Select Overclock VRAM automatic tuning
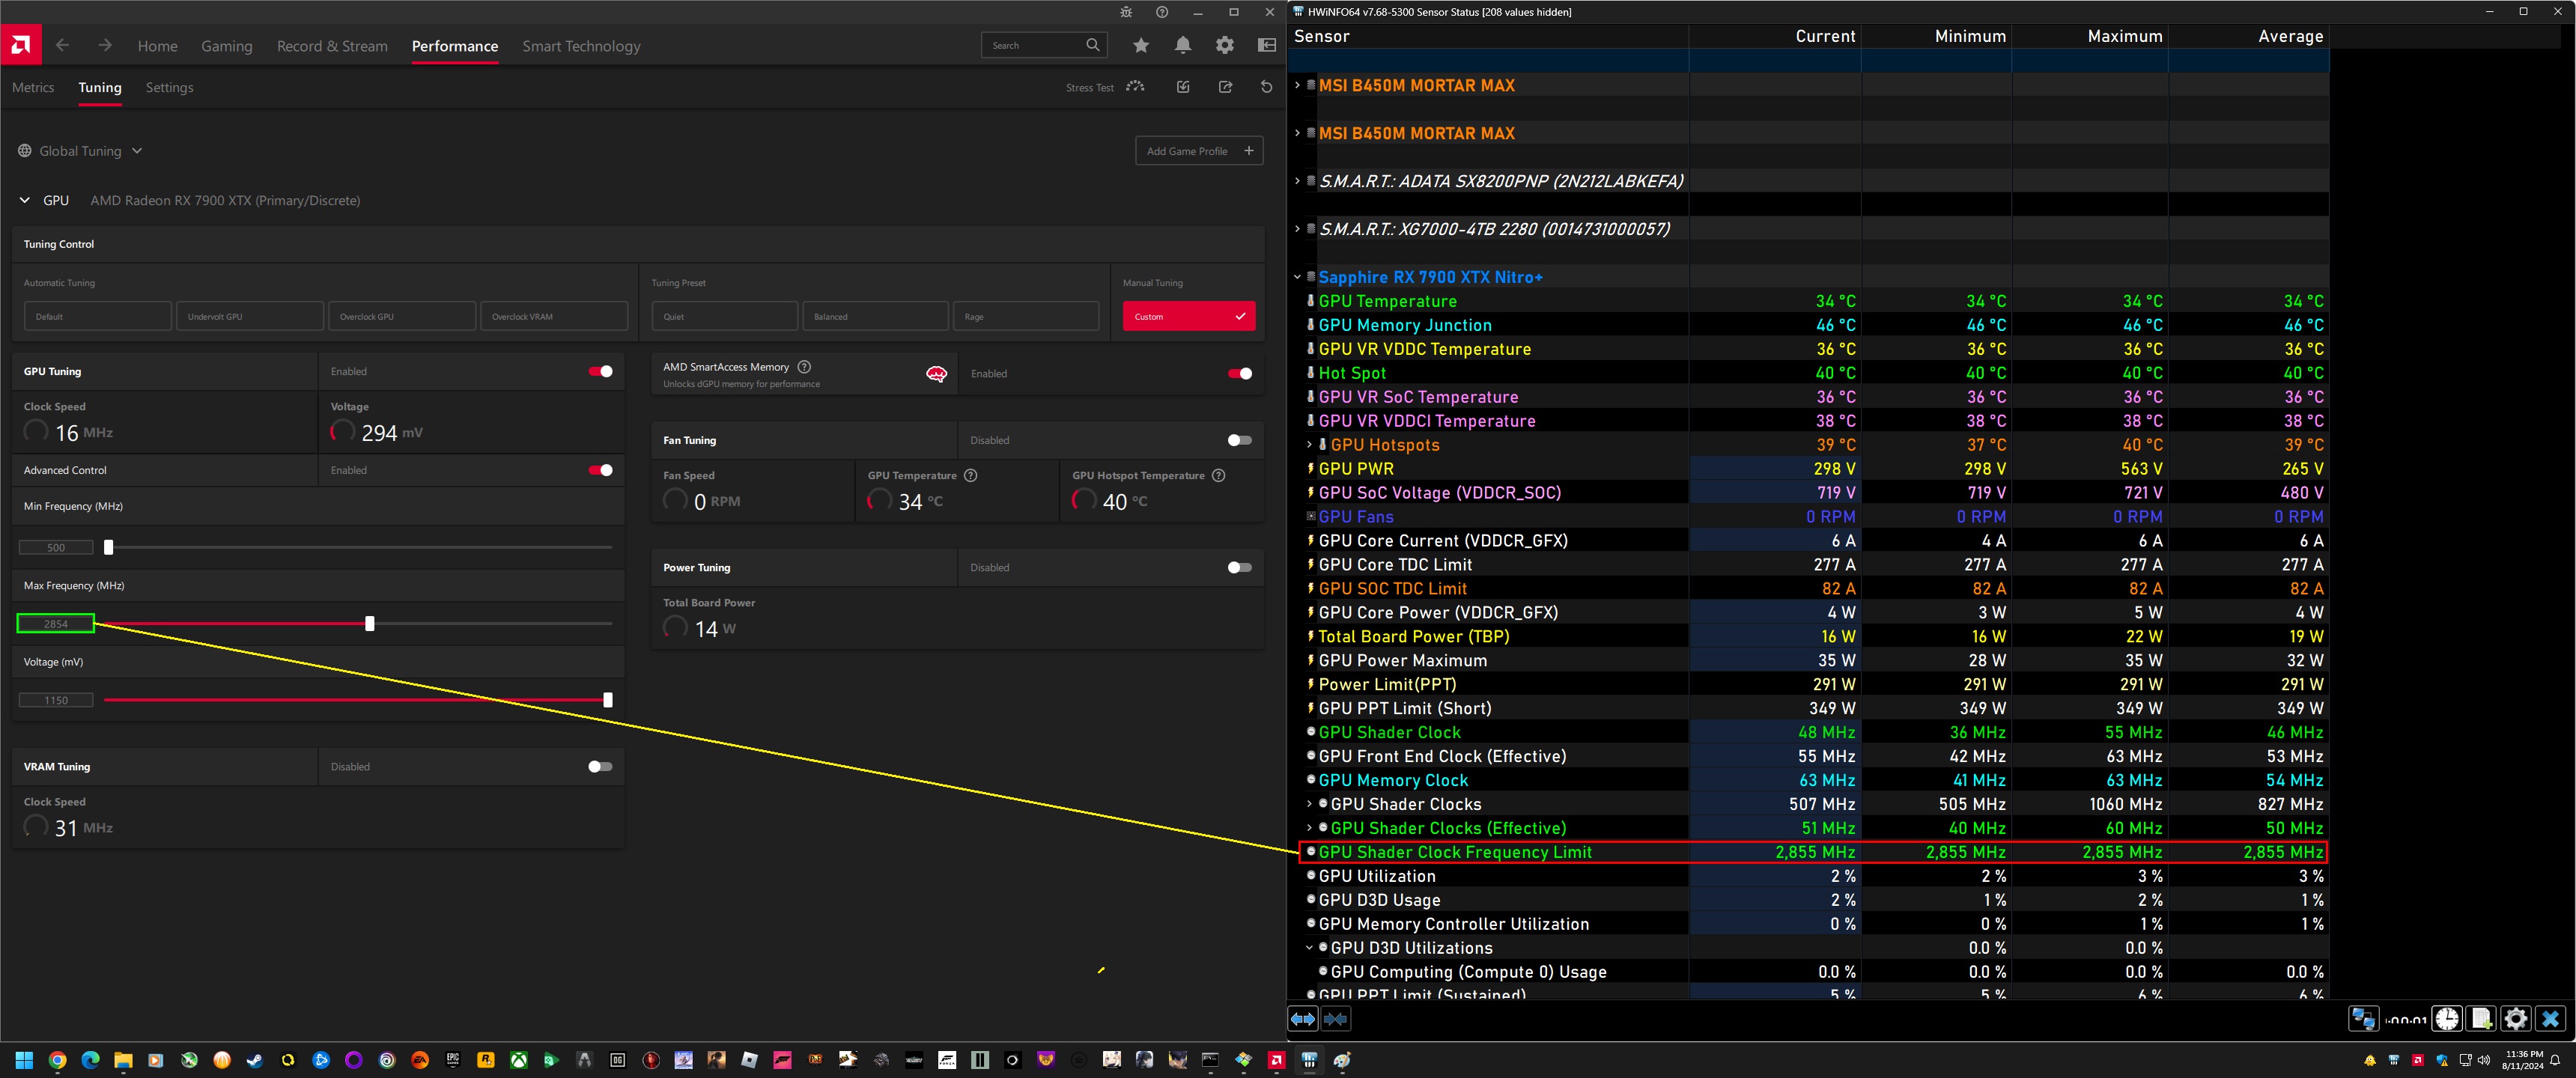The height and width of the screenshot is (1078, 2576). [x=554, y=316]
